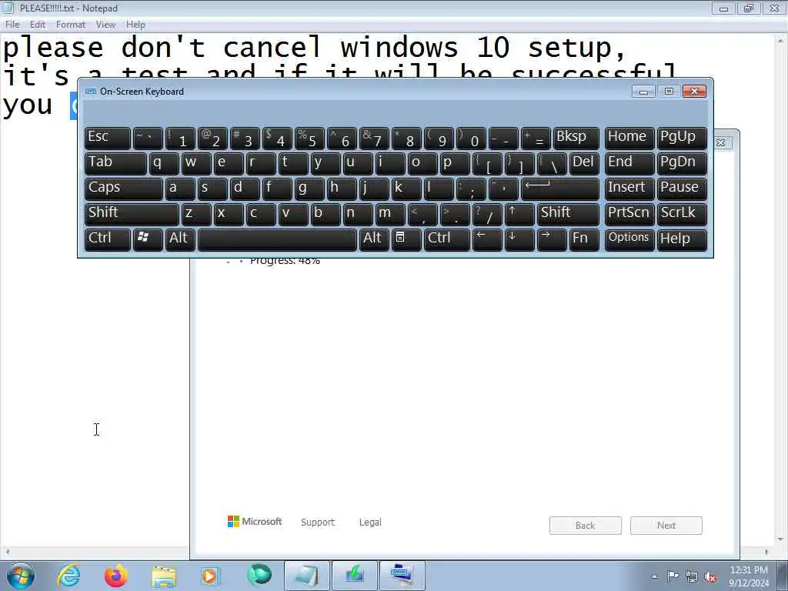Screen dimensions: 788x591
Task: Click the Options key on On-Screen Keyboard
Action: pyautogui.click(x=629, y=239)
